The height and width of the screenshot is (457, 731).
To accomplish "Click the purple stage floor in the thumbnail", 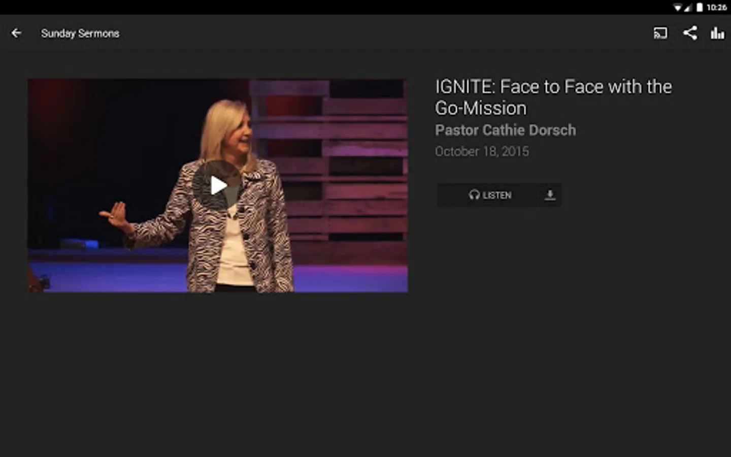I will [x=112, y=277].
